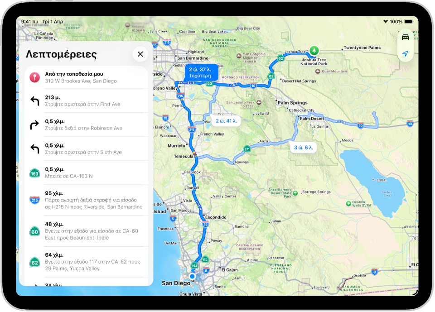Tap left turn arrow for Sixth Ave
This screenshot has height=312, width=435.
tap(35, 149)
